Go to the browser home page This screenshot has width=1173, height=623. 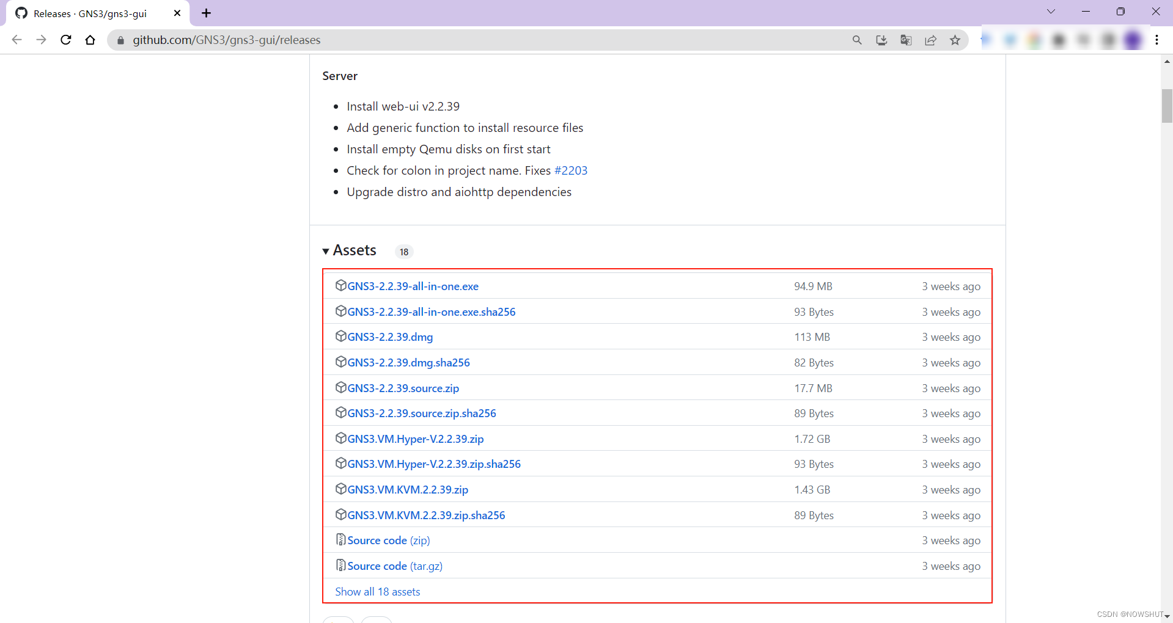coord(90,40)
